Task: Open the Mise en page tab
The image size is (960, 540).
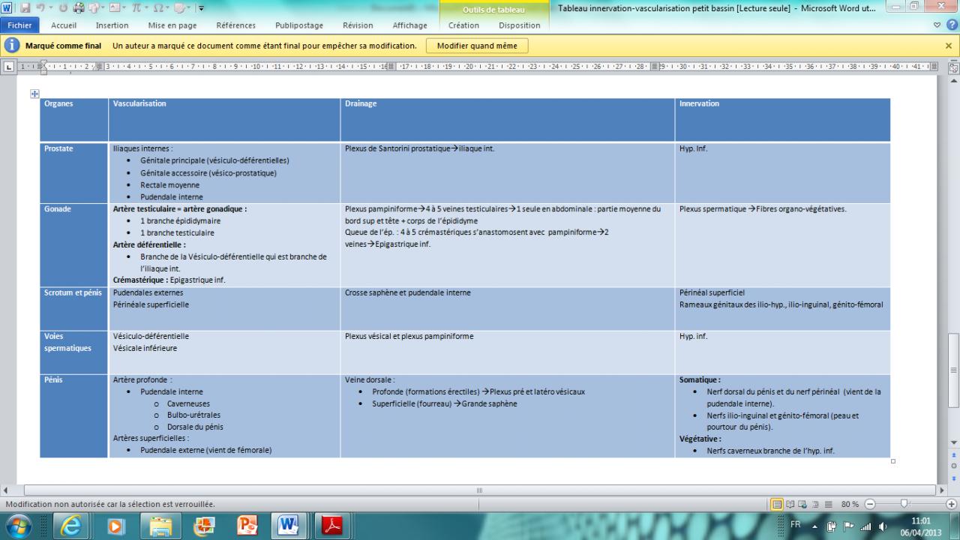Action: [172, 25]
